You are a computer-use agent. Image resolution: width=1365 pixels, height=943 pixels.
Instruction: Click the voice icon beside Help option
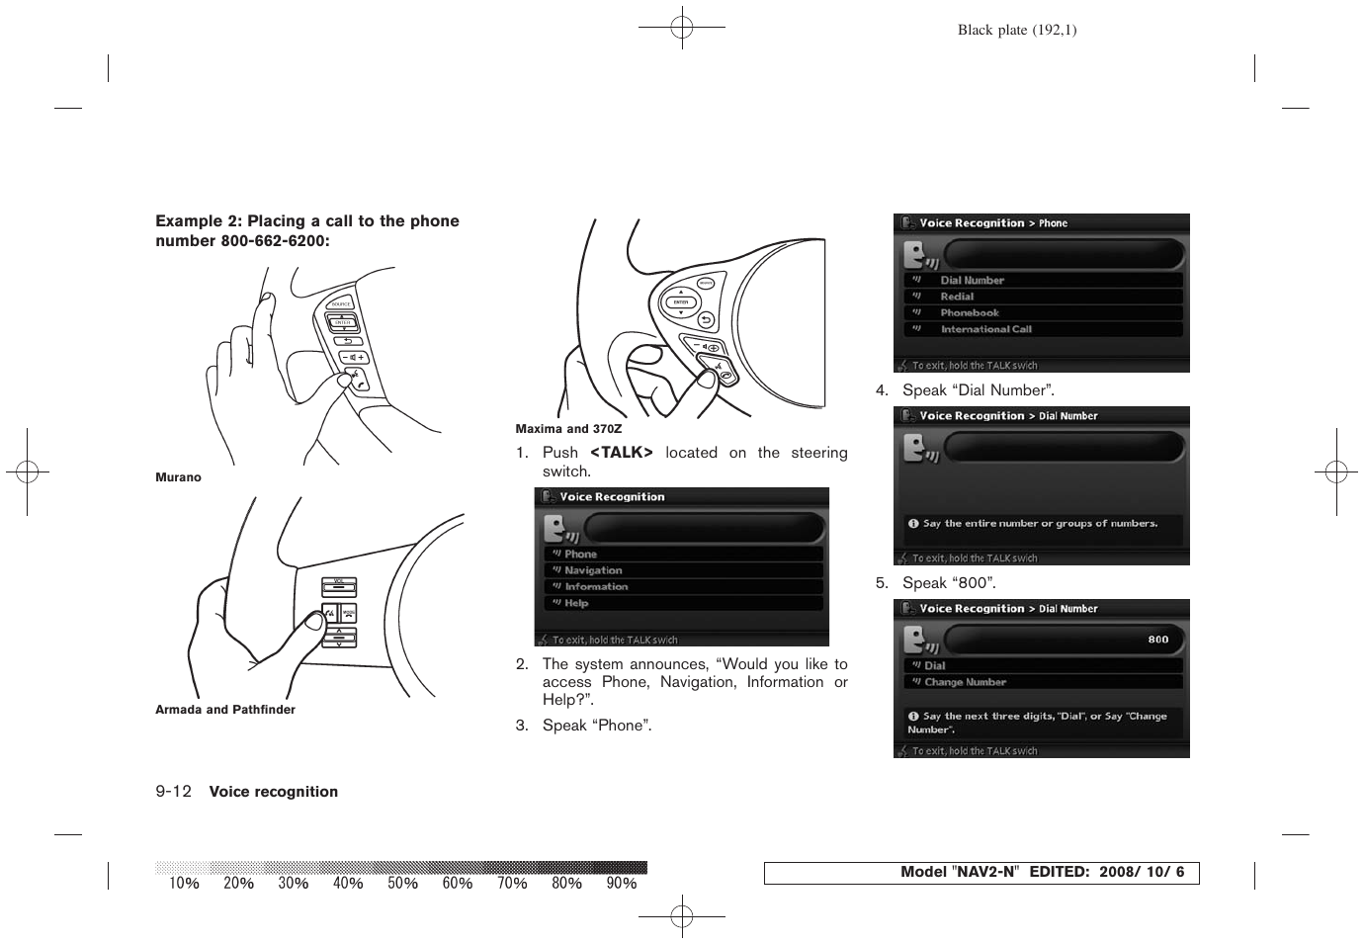click(556, 602)
